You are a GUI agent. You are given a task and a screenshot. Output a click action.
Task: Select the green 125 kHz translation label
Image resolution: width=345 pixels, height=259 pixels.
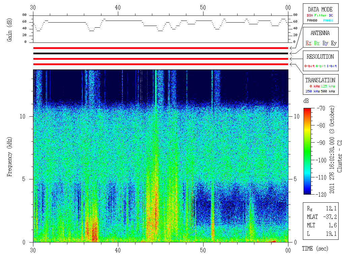[x=328, y=86]
